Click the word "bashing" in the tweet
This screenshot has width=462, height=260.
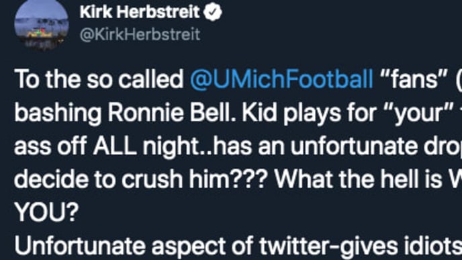58,113
